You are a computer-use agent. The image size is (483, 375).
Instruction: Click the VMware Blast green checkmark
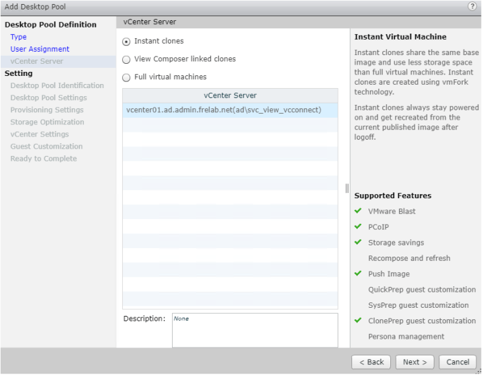358,211
